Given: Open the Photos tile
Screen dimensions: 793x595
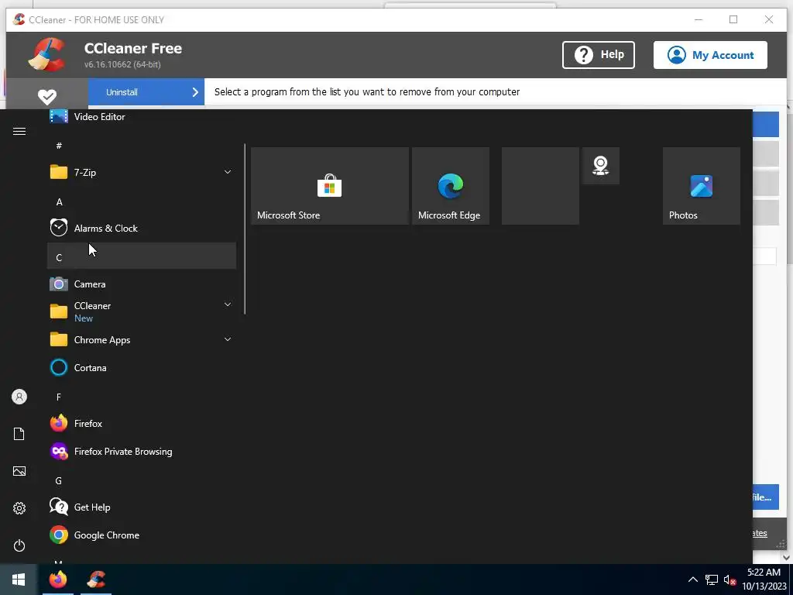Looking at the screenshot, I should 702,186.
